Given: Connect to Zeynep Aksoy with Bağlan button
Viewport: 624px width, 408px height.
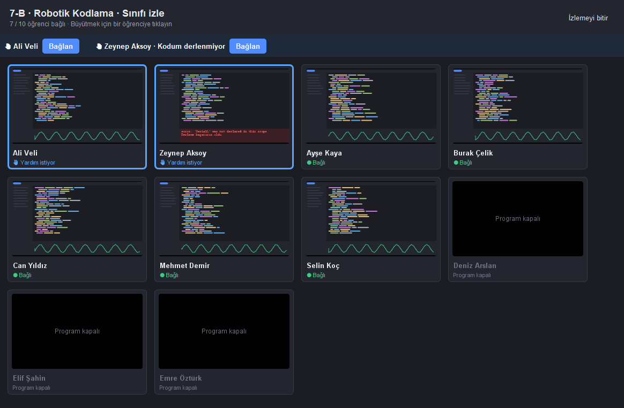Looking at the screenshot, I should tap(248, 46).
